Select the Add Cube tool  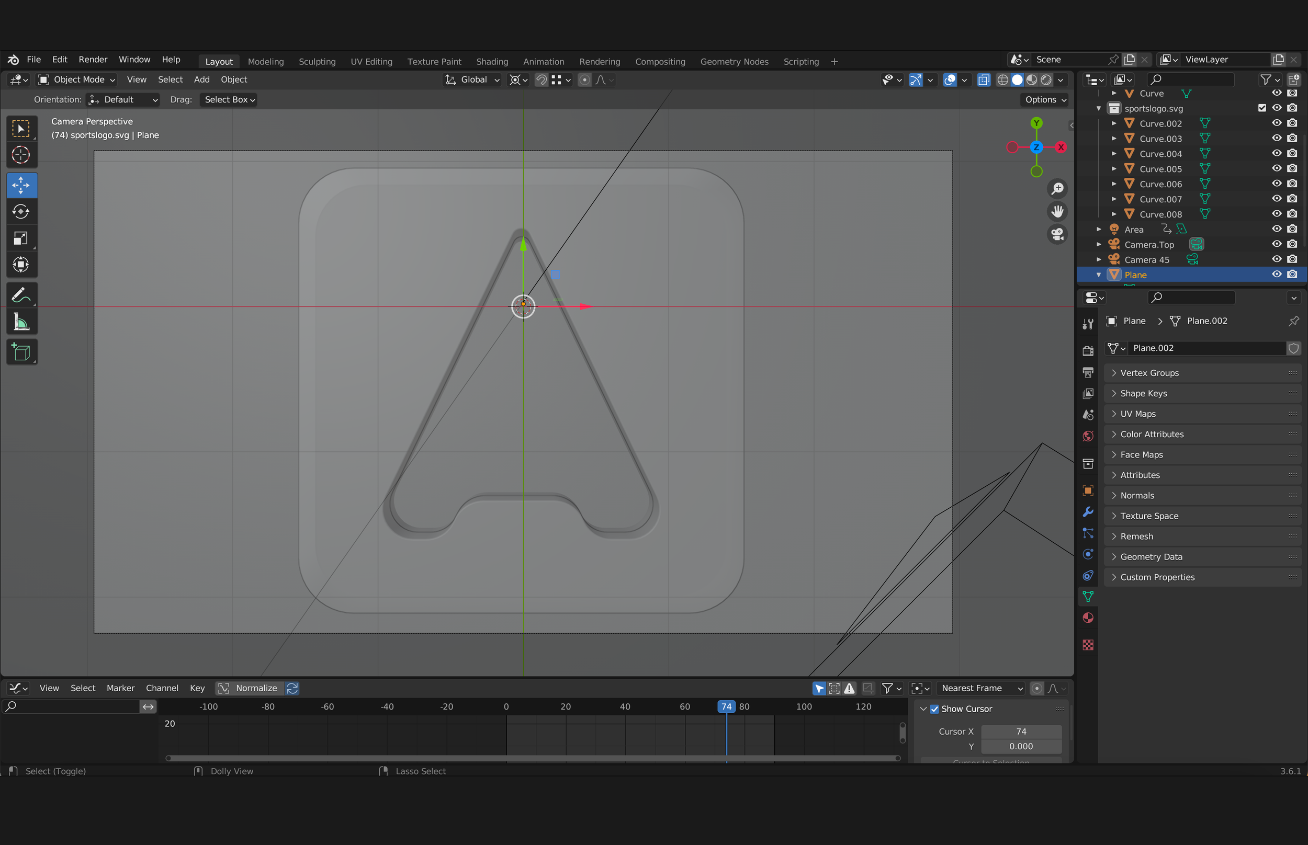21,352
